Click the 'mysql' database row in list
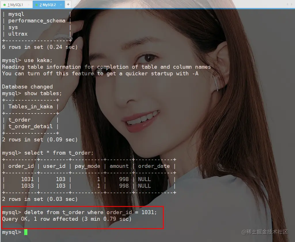This screenshot has width=295, height=242. coord(16,14)
